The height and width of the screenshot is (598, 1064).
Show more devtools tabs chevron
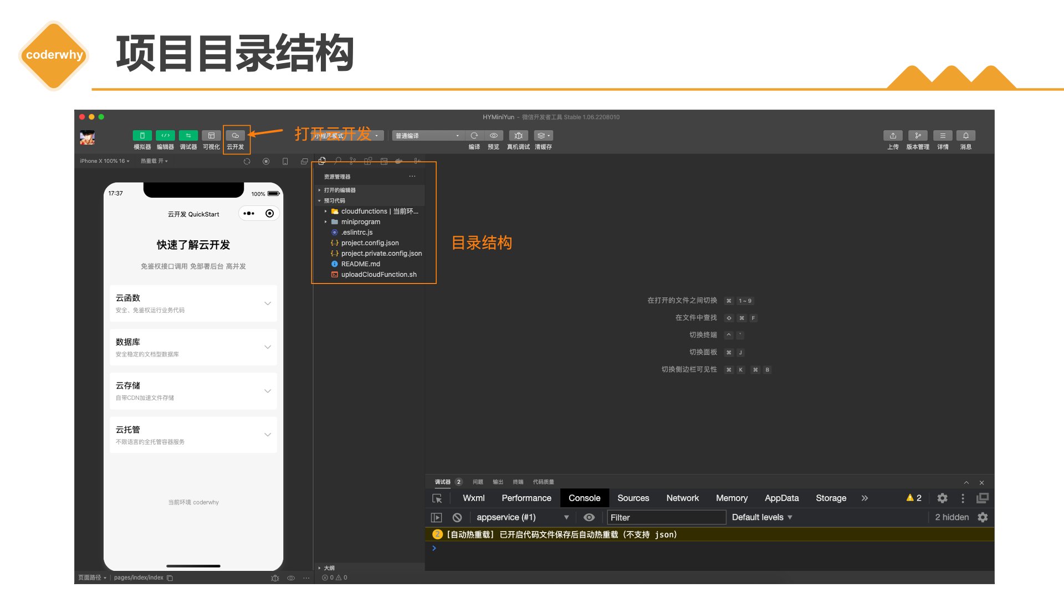click(864, 498)
